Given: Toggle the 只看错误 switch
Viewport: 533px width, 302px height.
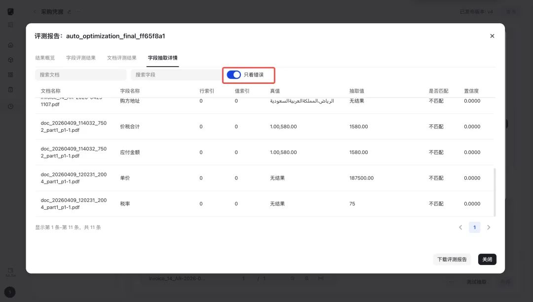Looking at the screenshot, I should 234,75.
